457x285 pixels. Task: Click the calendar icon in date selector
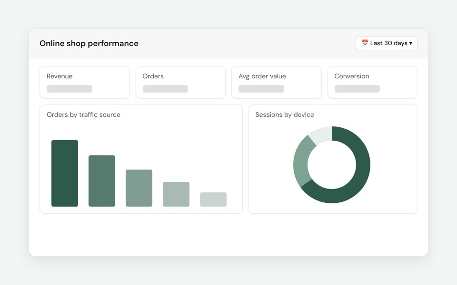tap(365, 43)
